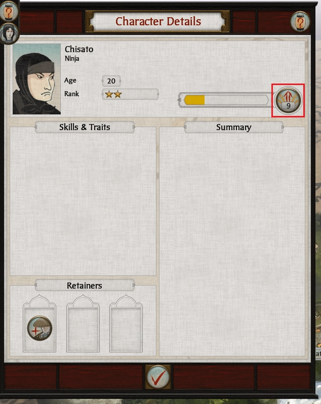This screenshot has height=404, width=321.
Task: Click the yellow experience progress bar
Action: (x=224, y=100)
